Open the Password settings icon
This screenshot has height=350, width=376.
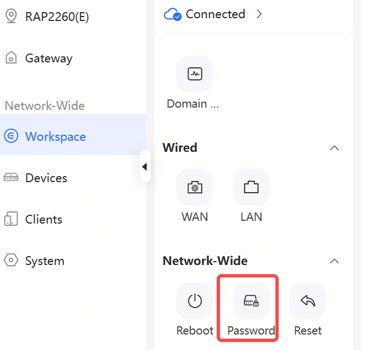pos(251,301)
